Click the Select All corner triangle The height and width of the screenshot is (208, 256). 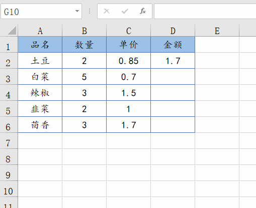pyautogui.click(x=12, y=31)
